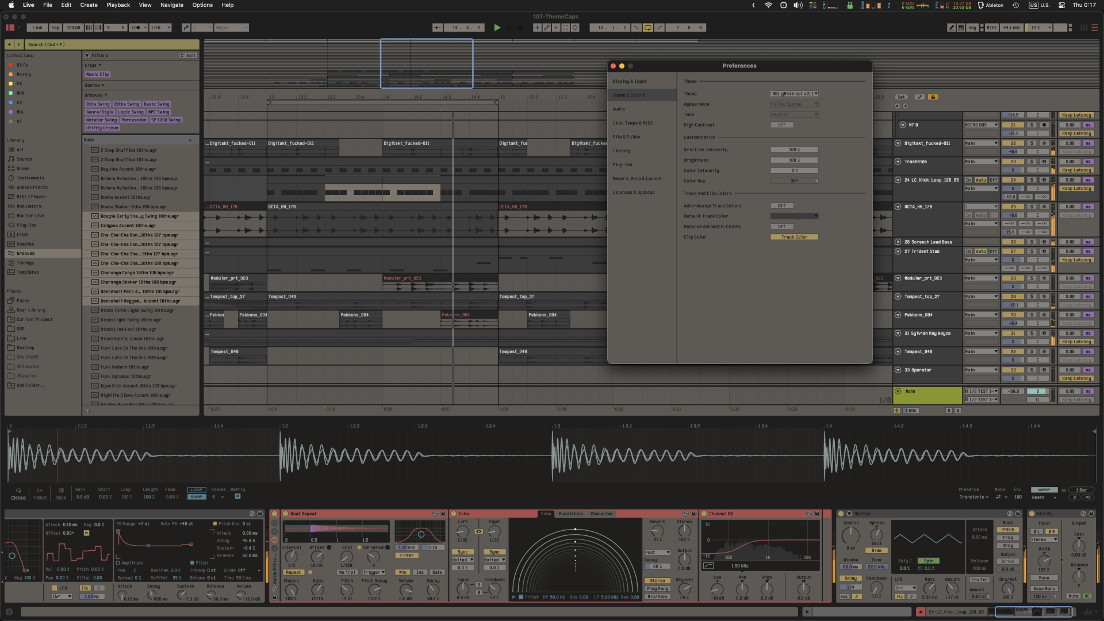Open the quantization 1/16 dropdown

[x=159, y=27]
